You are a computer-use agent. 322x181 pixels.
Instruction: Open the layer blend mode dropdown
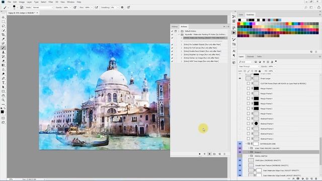[249, 66]
